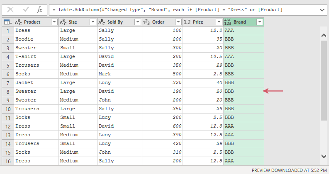Click the scroll up arrow of the vertical scrollbar
Image resolution: width=329 pixels, height=174 pixels.
pyautogui.click(x=324, y=36)
